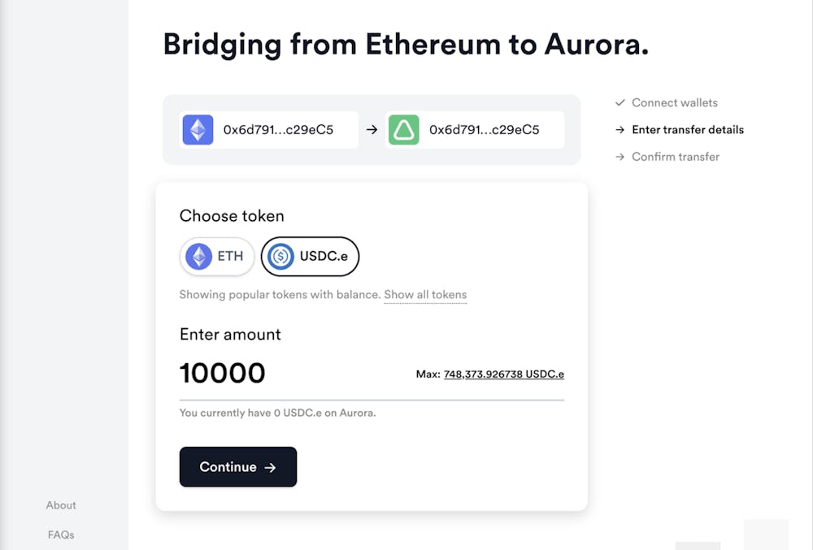Screen dimensions: 813x550
Task: Show all tokens link
Action: 425,295
